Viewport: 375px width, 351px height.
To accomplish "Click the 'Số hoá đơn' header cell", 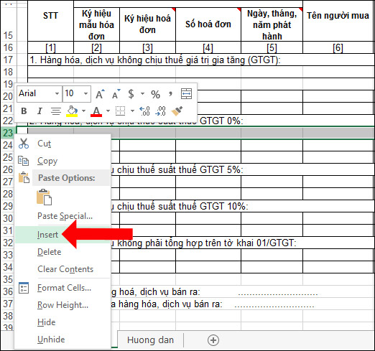I will click(208, 24).
